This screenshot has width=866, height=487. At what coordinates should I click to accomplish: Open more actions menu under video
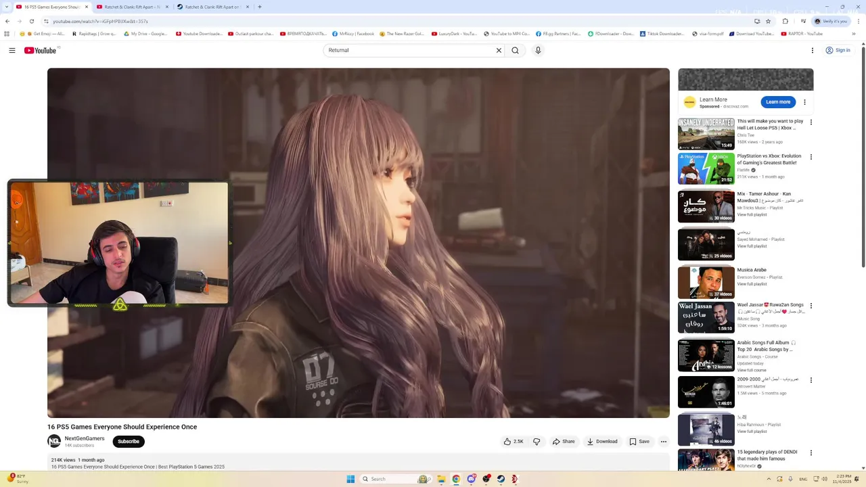(x=664, y=442)
